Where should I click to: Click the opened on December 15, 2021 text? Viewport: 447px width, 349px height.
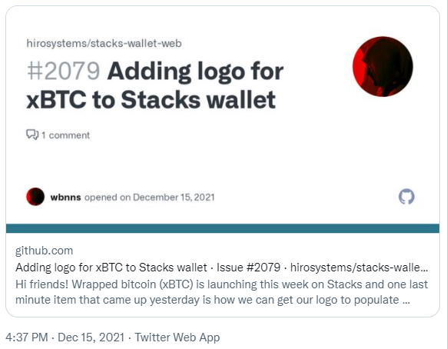(149, 198)
